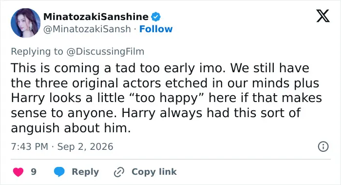Click the closing 'anguish about him.' text

click(71, 128)
